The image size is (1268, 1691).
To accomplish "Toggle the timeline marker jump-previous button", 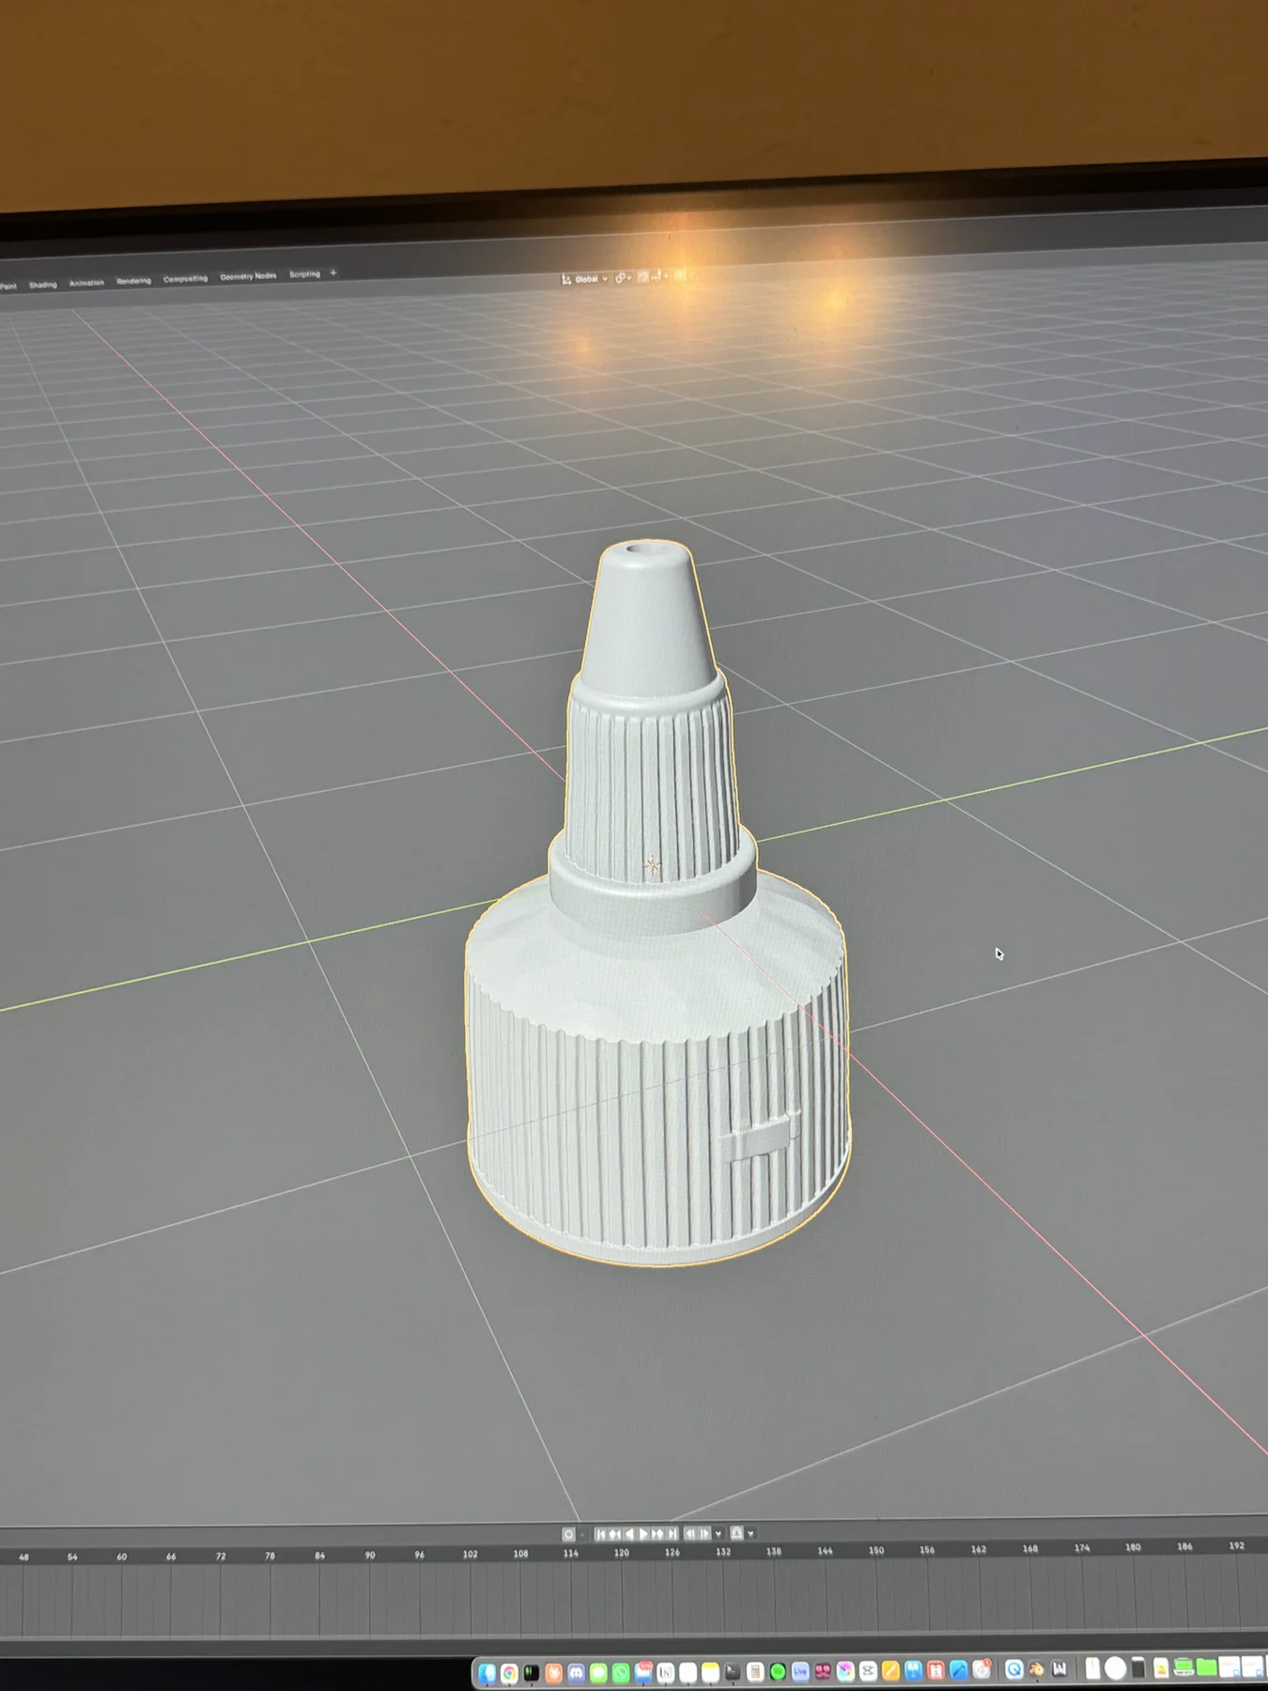I will [690, 1534].
